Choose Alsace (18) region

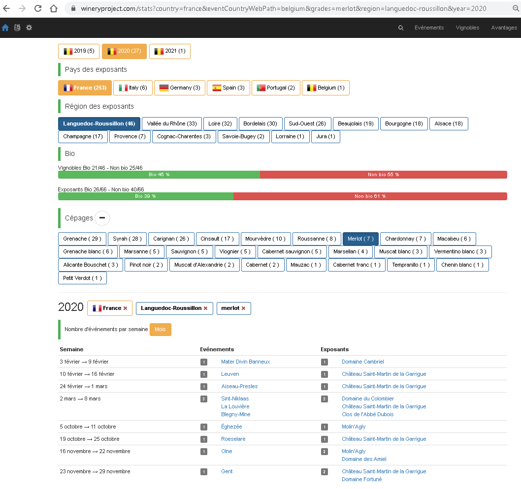(x=449, y=124)
